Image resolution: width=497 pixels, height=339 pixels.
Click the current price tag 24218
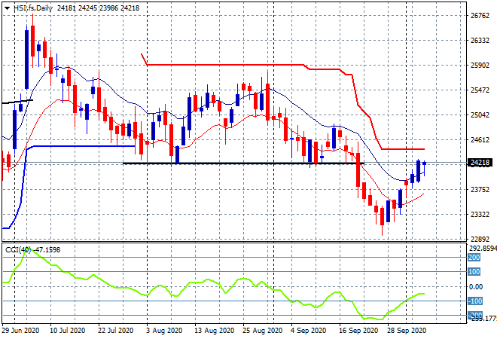pos(480,163)
